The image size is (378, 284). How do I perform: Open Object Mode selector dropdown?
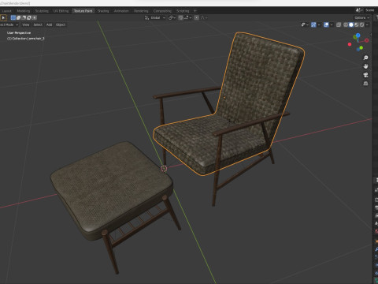click(9, 24)
